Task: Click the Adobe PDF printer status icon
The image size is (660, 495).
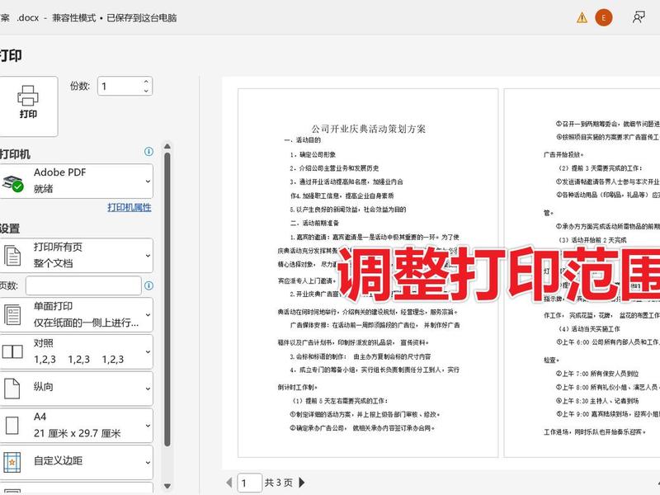Action: pos(12,183)
